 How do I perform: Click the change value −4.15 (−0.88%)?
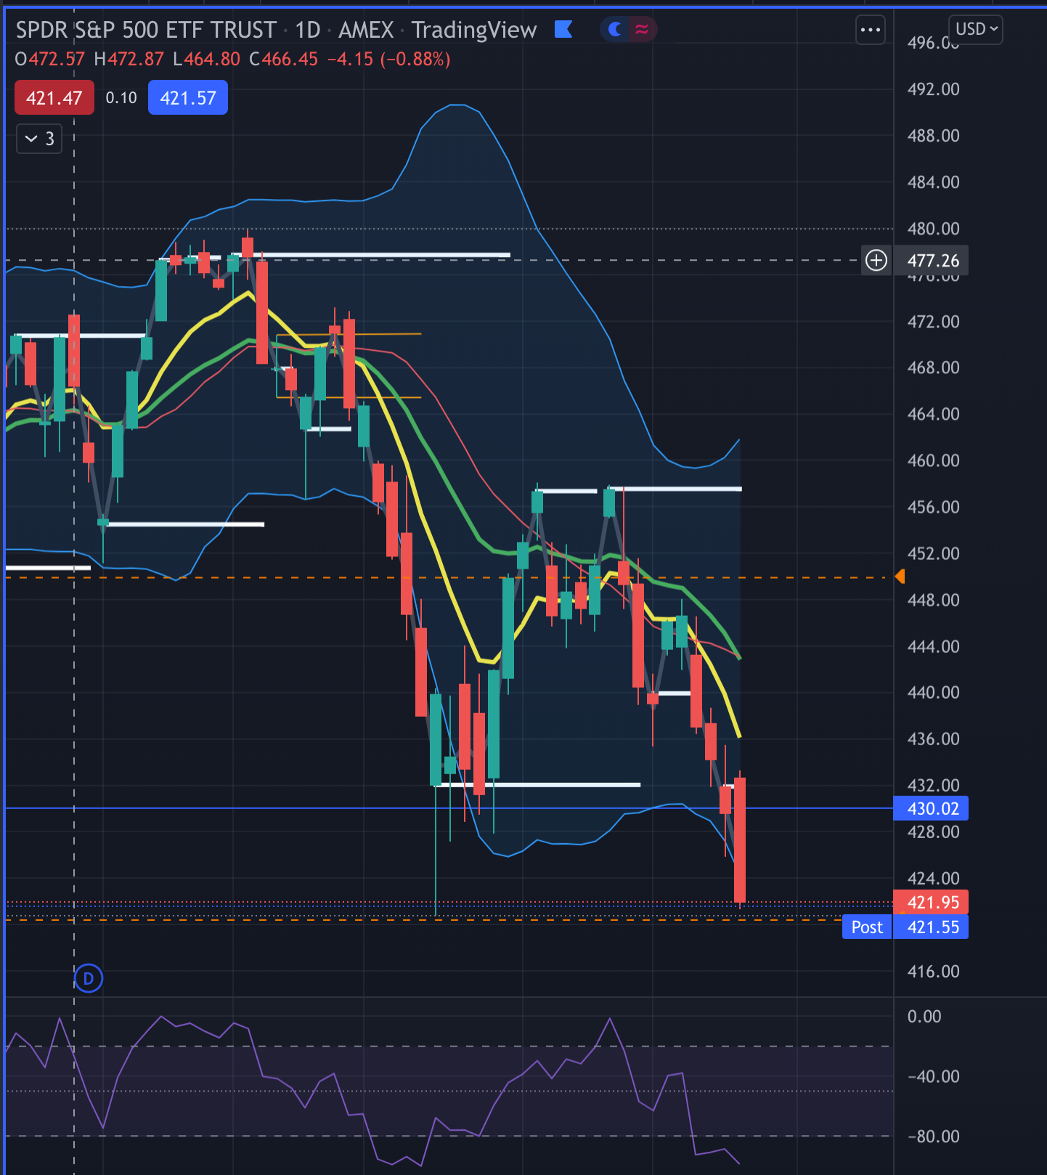tap(388, 60)
